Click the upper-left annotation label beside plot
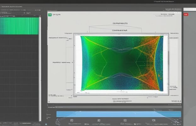Screen dimensions: 196x126 tap(58, 38)
